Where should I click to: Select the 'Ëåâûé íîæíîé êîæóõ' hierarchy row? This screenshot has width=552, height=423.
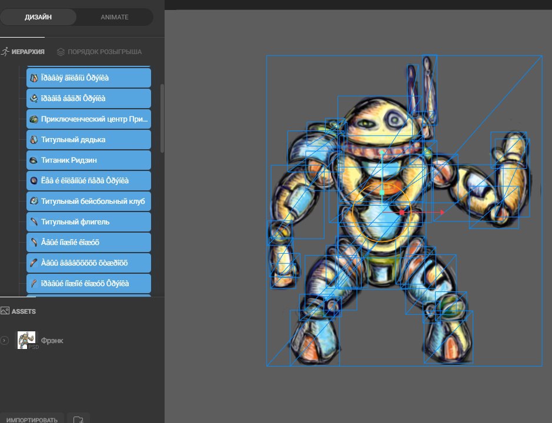(89, 242)
